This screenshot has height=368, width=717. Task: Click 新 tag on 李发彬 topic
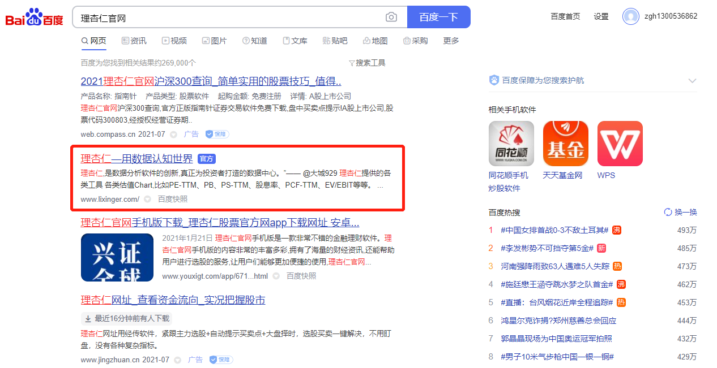coord(601,248)
